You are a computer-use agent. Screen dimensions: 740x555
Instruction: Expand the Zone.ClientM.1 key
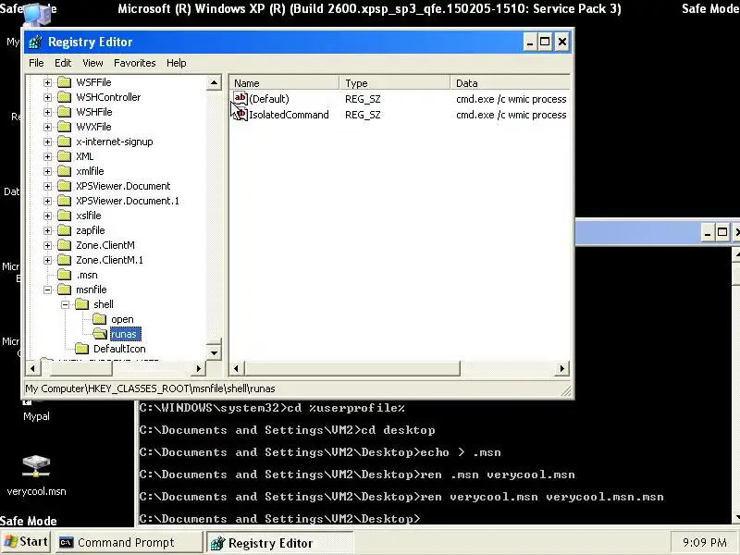click(48, 260)
